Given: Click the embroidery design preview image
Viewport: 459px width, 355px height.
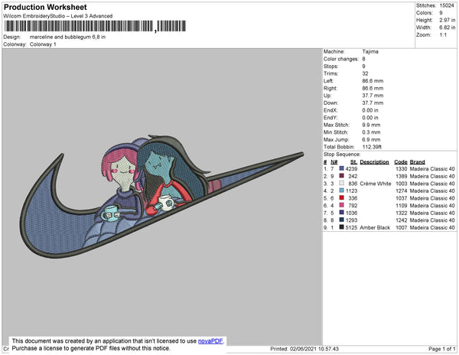Looking at the screenshot, I should pos(162,197).
